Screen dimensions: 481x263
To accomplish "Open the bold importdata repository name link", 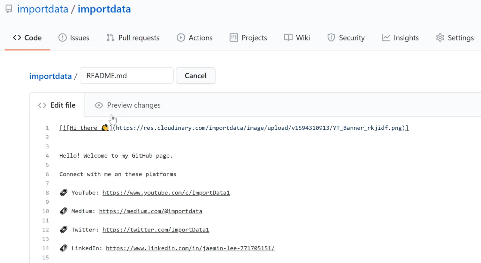I will coord(104,9).
